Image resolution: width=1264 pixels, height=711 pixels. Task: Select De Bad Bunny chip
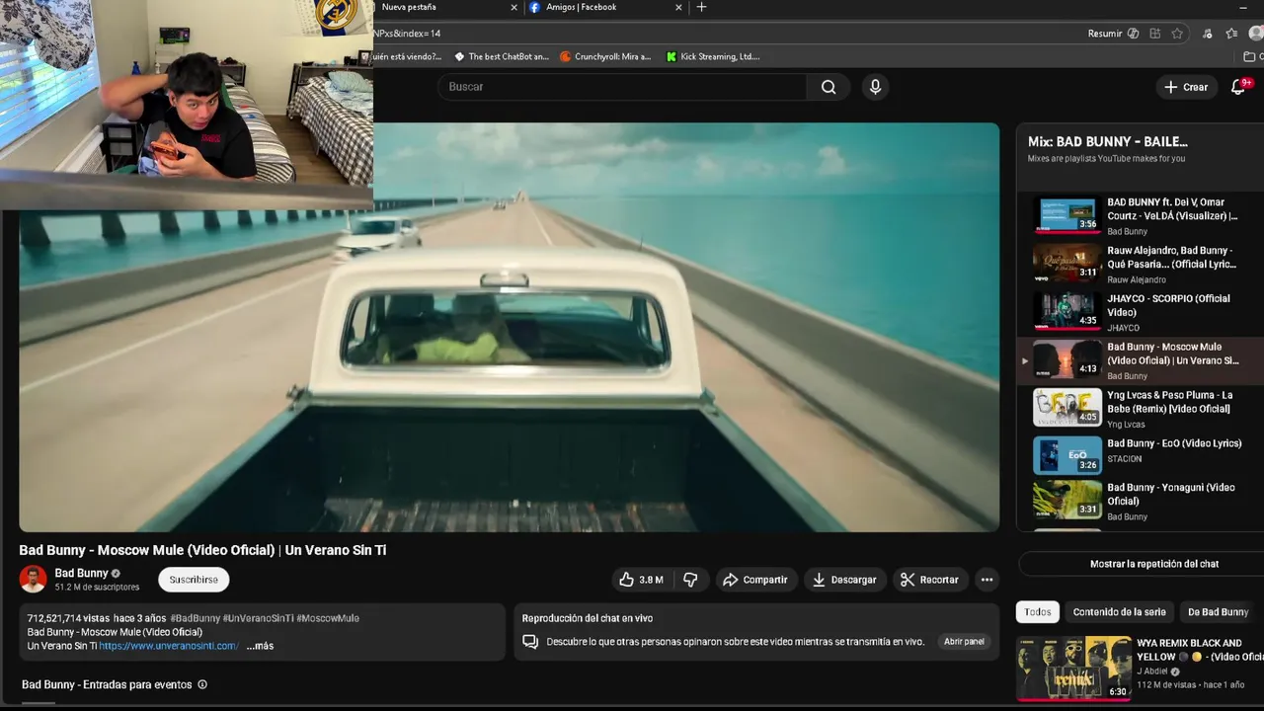(x=1218, y=612)
